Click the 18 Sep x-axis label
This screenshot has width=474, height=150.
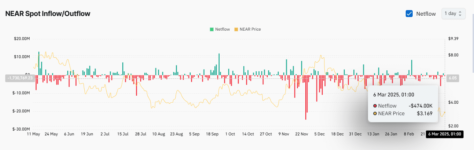click(x=212, y=134)
